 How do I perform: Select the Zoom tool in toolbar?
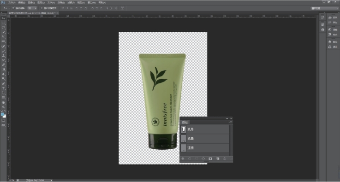click(x=3, y=107)
